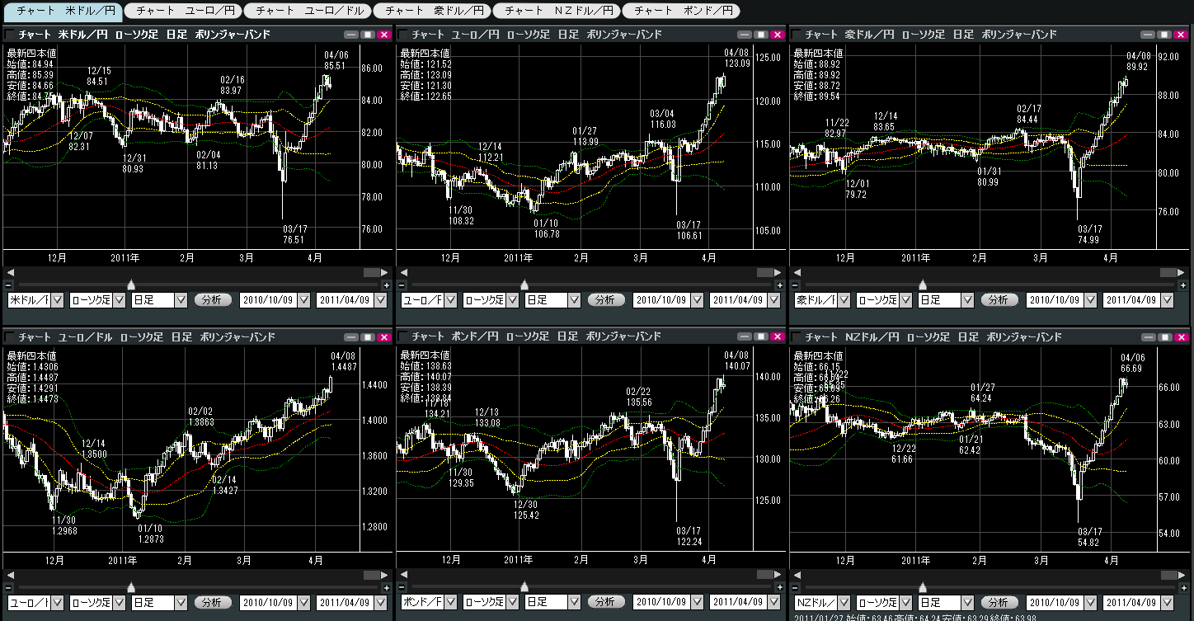Click the scroll-right arrow under the NZドル/円 chart
1194x621 pixels.
pyautogui.click(x=1180, y=574)
